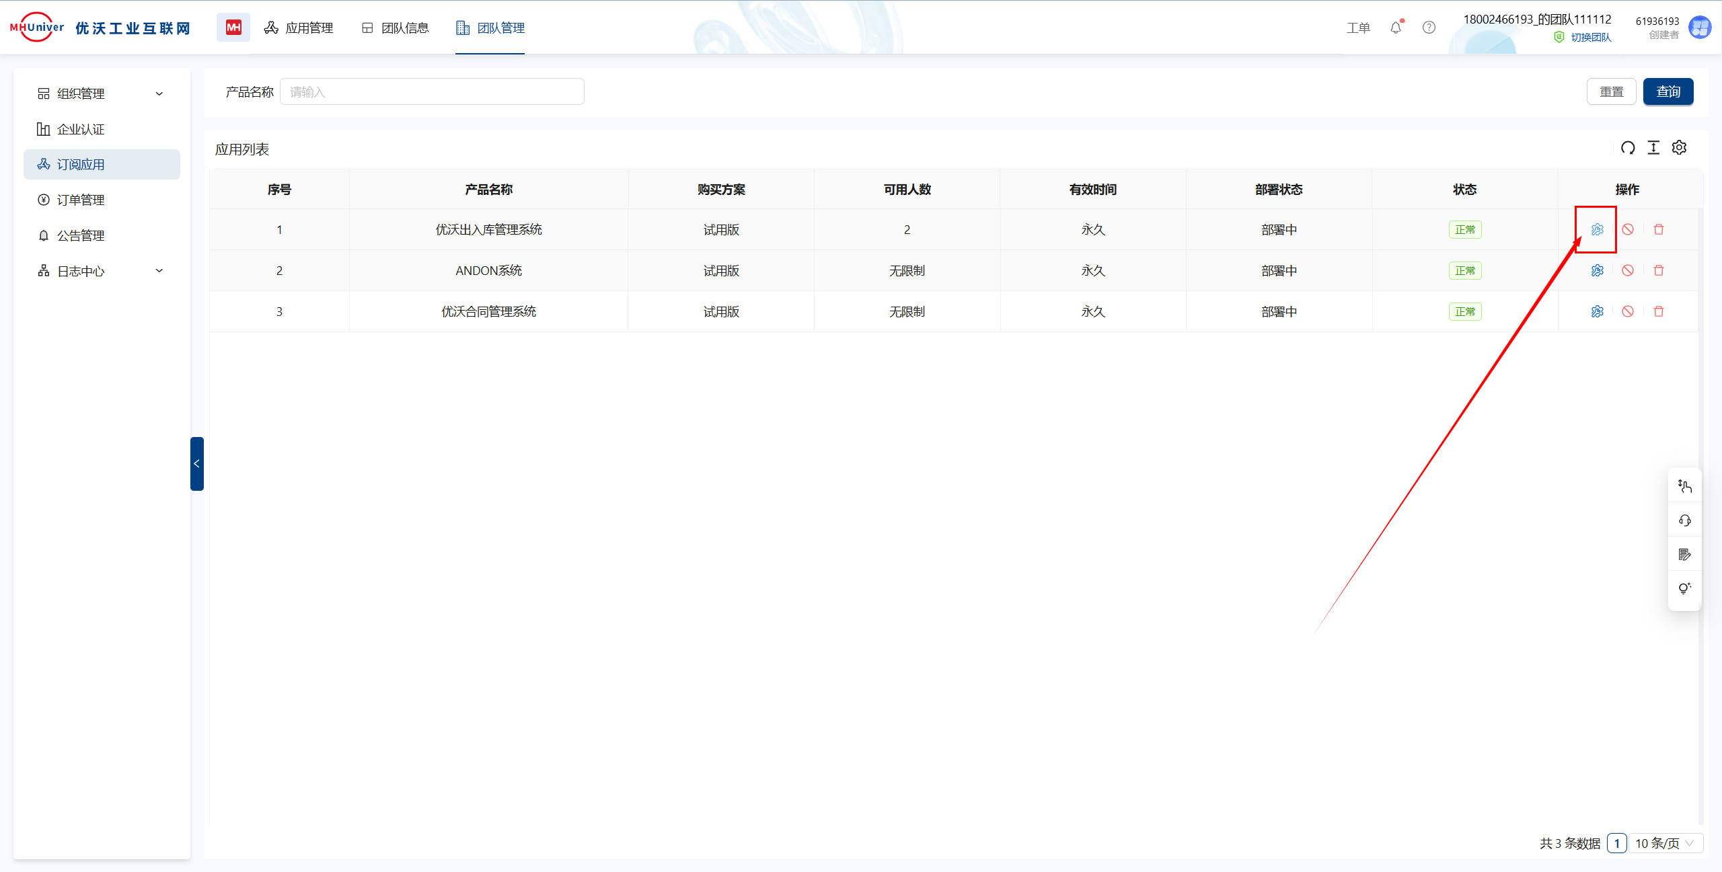Open table column settings gear icon
The image size is (1722, 872).
[x=1679, y=148]
